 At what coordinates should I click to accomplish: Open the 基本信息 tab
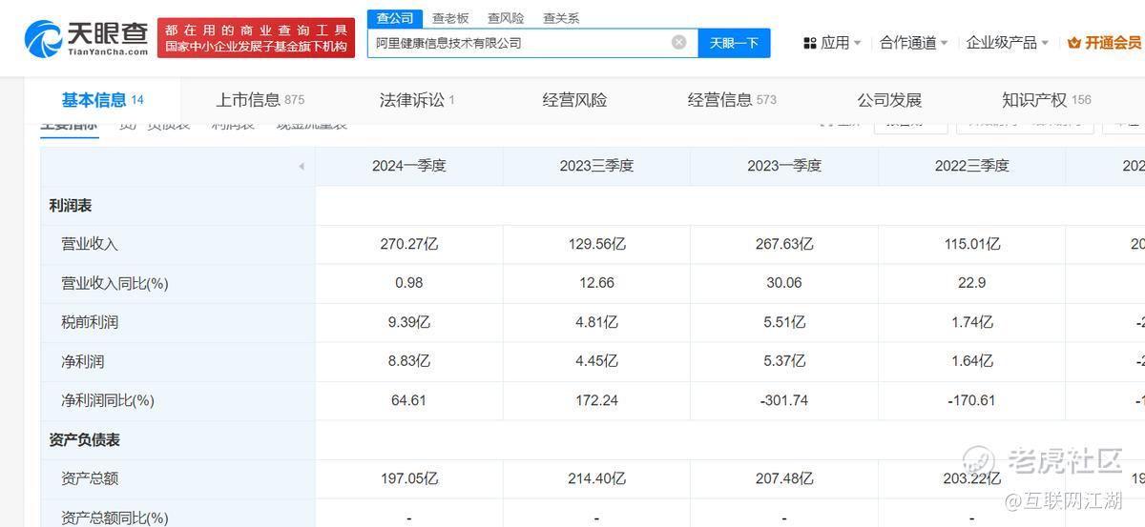(102, 100)
